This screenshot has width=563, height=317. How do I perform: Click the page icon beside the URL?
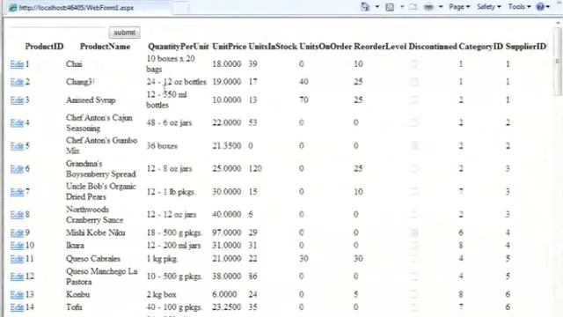point(13,8)
